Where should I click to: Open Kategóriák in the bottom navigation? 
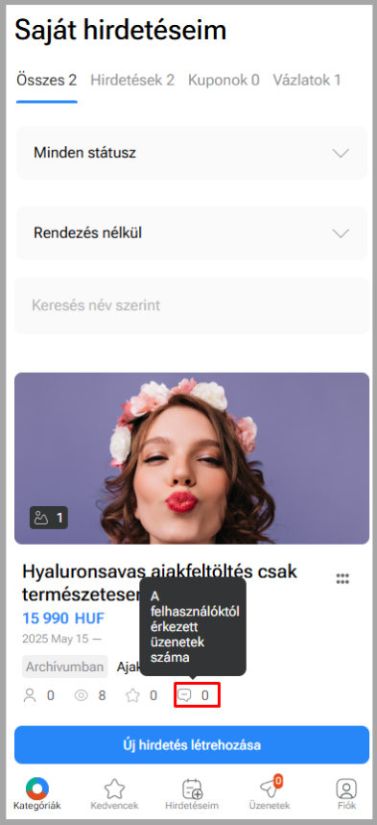[x=37, y=794]
